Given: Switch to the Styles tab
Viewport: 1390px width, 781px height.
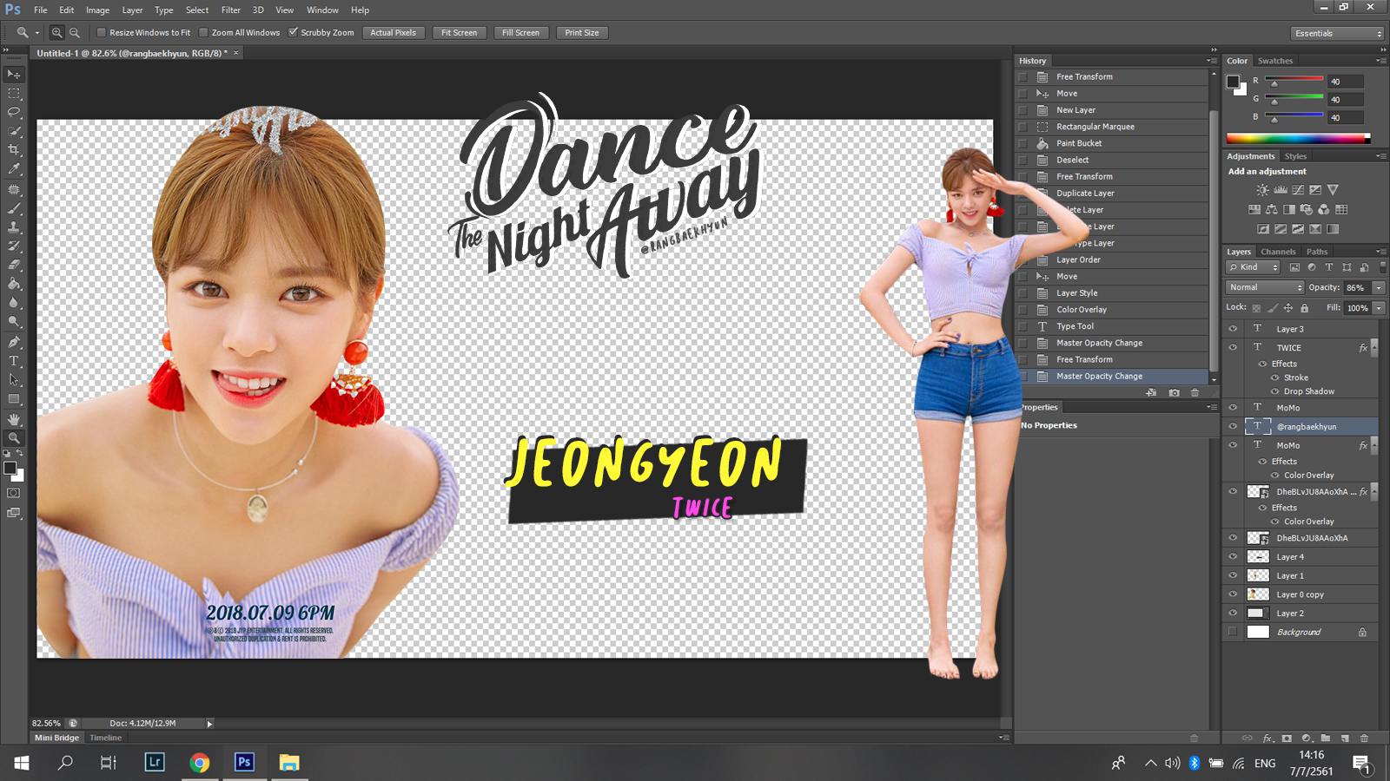Looking at the screenshot, I should (x=1295, y=156).
